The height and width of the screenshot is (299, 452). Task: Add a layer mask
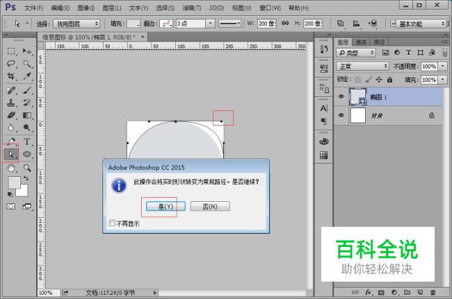(x=381, y=292)
